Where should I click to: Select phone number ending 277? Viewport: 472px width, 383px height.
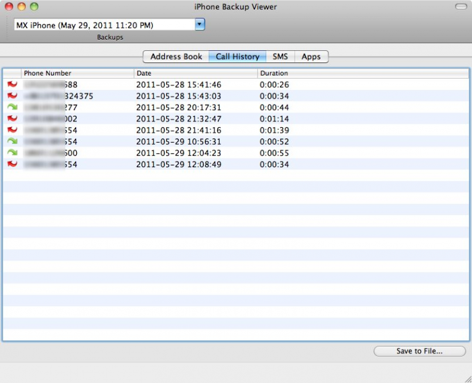click(x=51, y=108)
